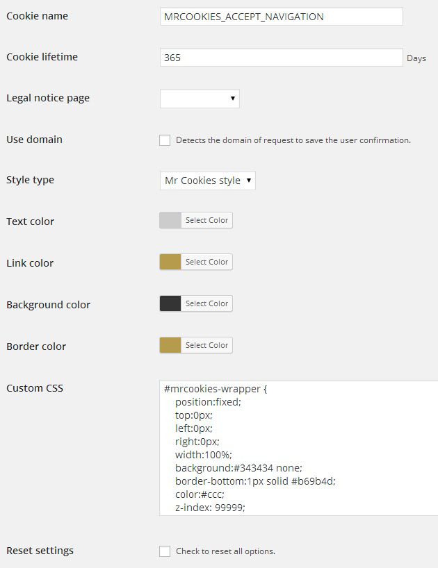Viewport: 438px width, 568px height.
Task: Click inside the Custom CSS textarea
Action: point(299,448)
